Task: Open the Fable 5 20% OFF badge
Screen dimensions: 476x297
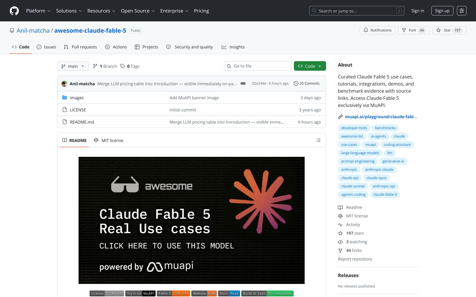Action: 173,293
